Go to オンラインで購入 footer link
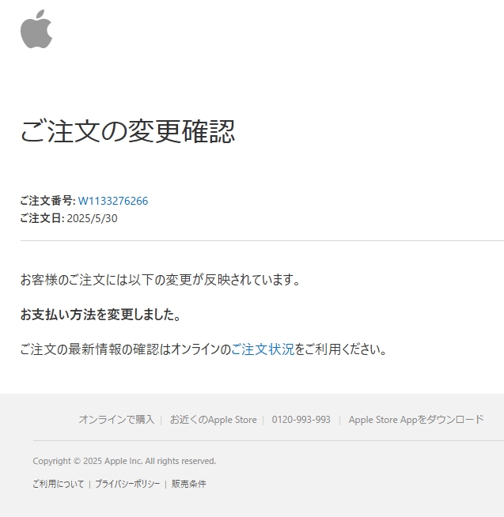The width and height of the screenshot is (504, 517). pos(116,420)
